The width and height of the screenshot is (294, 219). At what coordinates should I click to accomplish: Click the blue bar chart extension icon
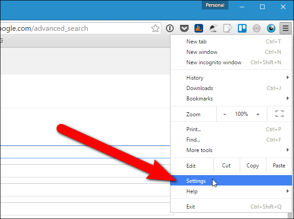click(x=199, y=29)
